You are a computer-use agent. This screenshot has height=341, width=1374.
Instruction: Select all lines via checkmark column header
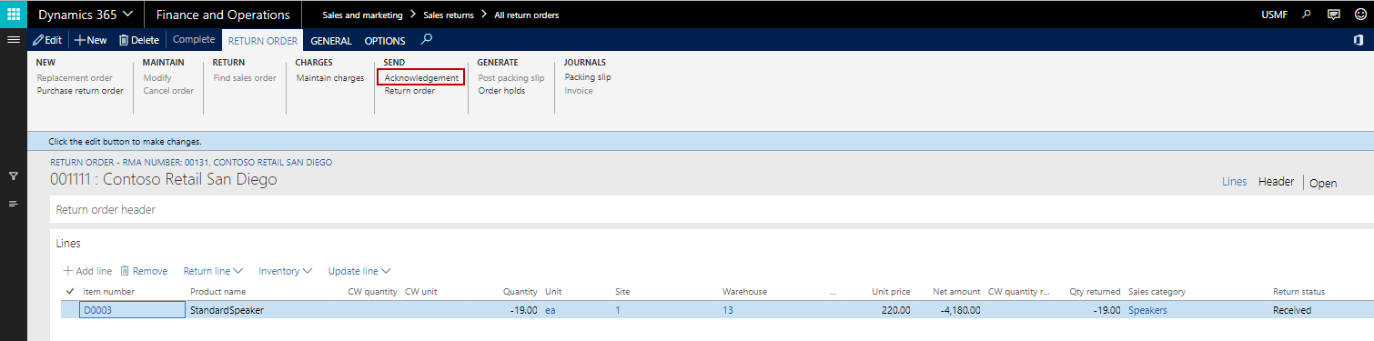(x=70, y=291)
